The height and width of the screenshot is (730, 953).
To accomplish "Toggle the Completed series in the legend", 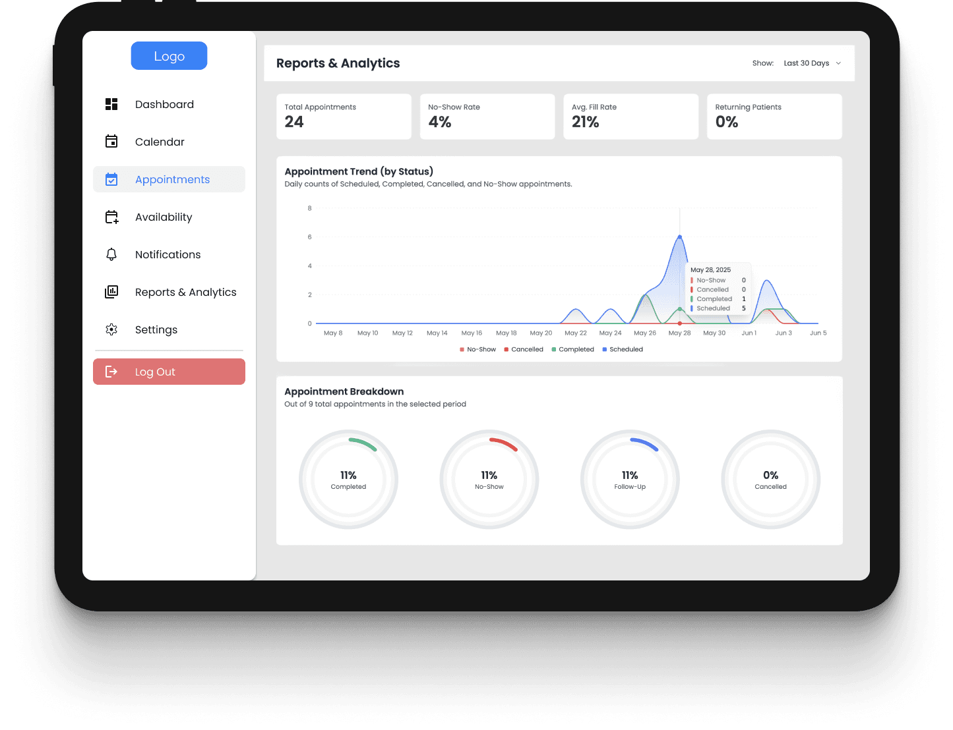I will 572,349.
